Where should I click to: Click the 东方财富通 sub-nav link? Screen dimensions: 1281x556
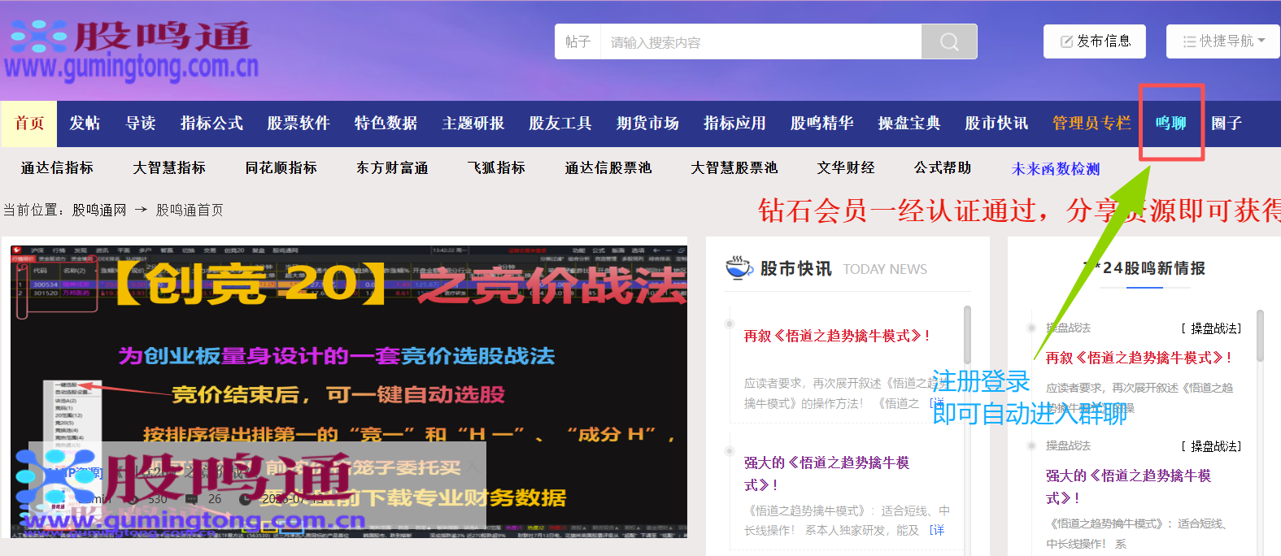pos(392,168)
